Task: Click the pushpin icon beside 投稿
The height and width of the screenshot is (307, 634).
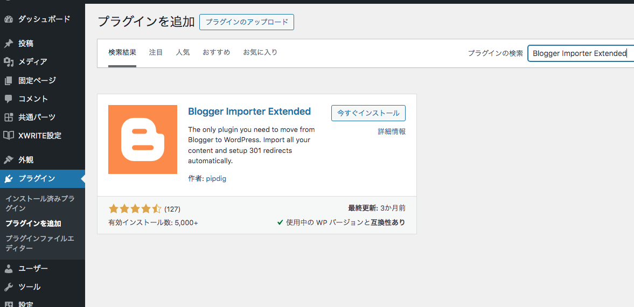Action: click(9, 44)
